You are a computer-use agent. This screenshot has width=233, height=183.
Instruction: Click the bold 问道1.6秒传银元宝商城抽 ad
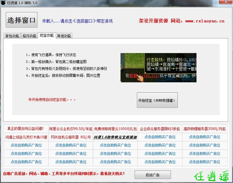(x=115, y=137)
